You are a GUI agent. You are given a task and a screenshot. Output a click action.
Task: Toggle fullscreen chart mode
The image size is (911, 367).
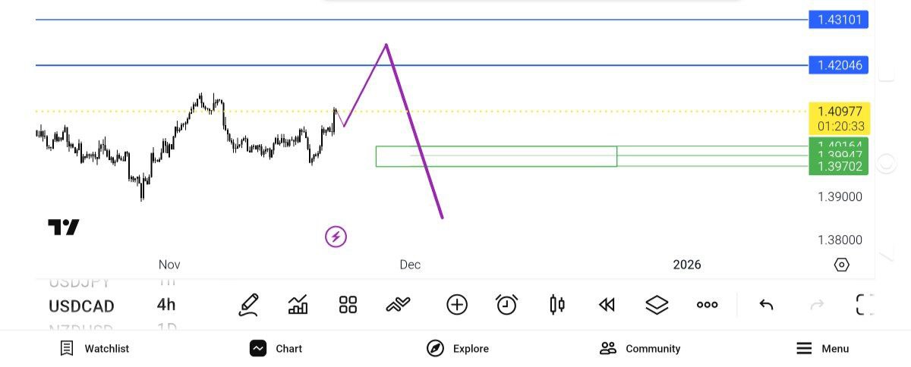tap(865, 305)
